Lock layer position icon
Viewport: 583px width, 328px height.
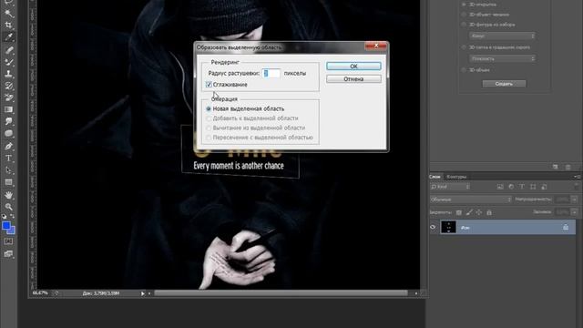point(479,212)
